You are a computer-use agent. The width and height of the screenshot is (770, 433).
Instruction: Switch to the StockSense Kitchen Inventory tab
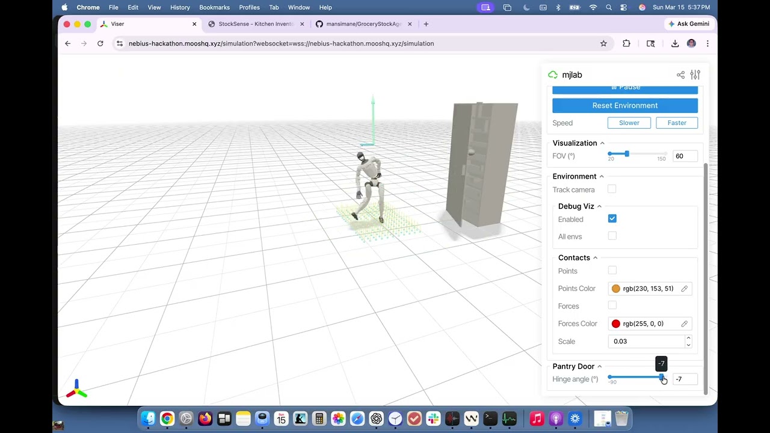tap(256, 24)
